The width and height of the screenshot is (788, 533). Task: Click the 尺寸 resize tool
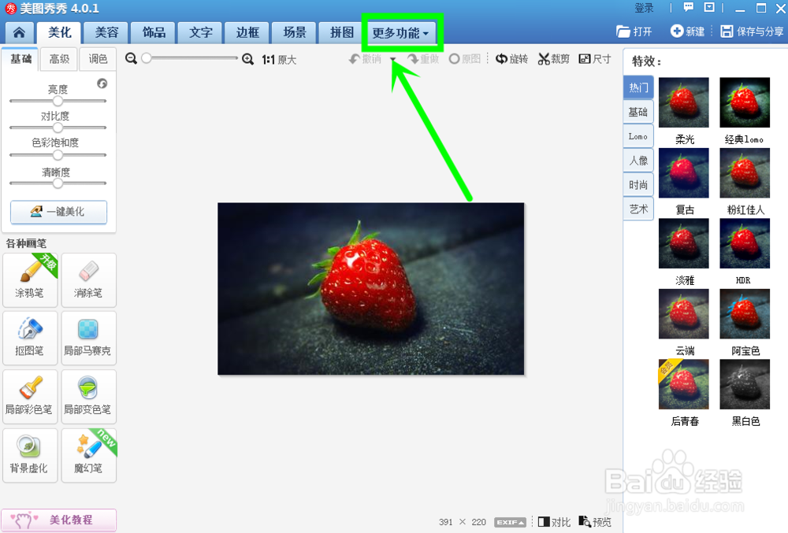point(594,59)
